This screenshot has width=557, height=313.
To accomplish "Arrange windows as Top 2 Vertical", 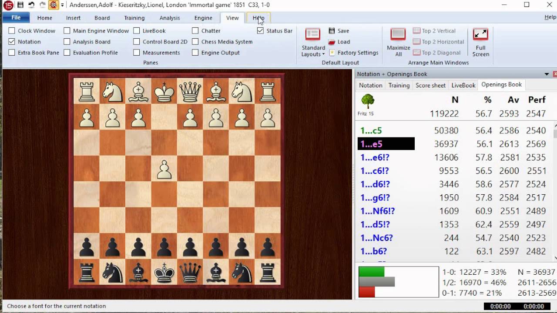I will (434, 31).
